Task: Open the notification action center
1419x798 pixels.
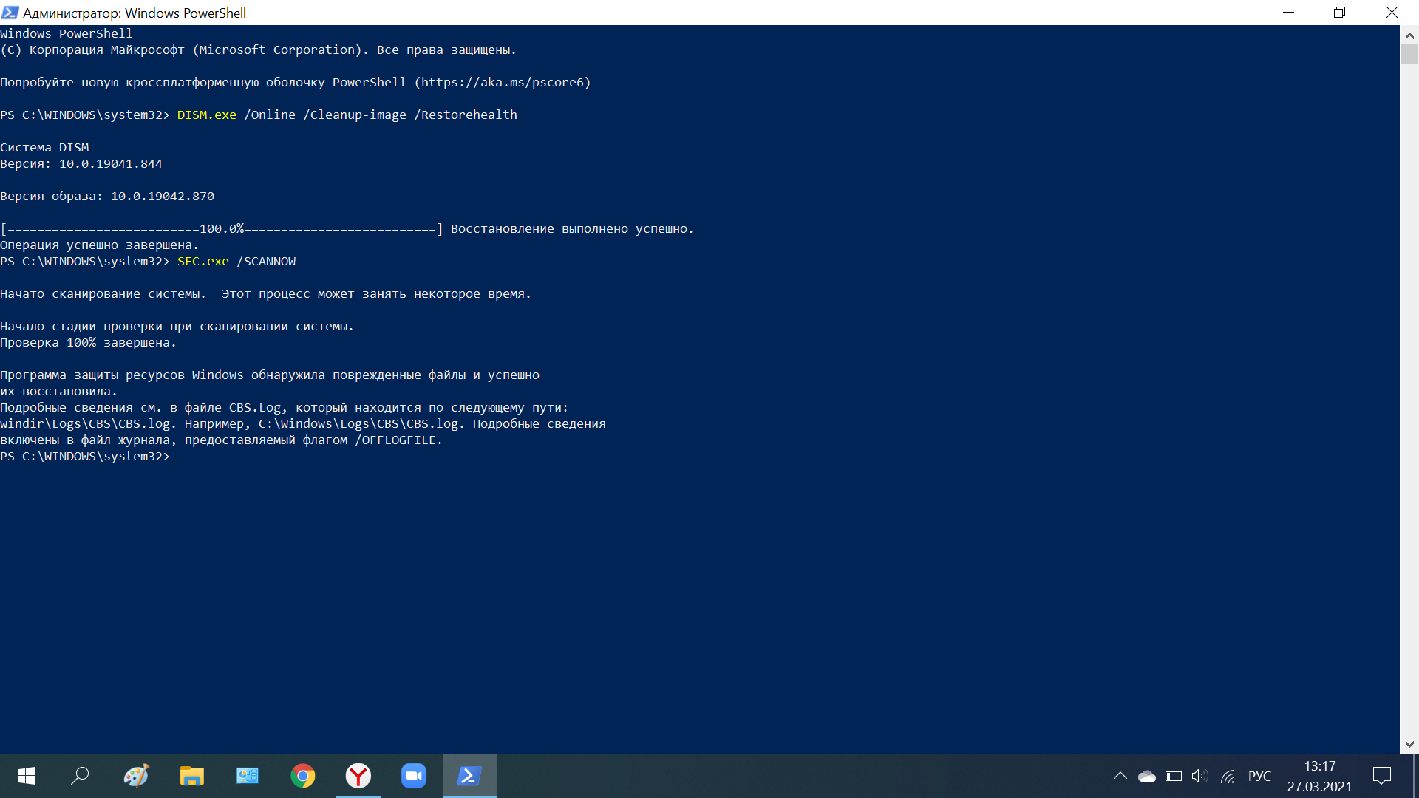Action: [x=1382, y=776]
